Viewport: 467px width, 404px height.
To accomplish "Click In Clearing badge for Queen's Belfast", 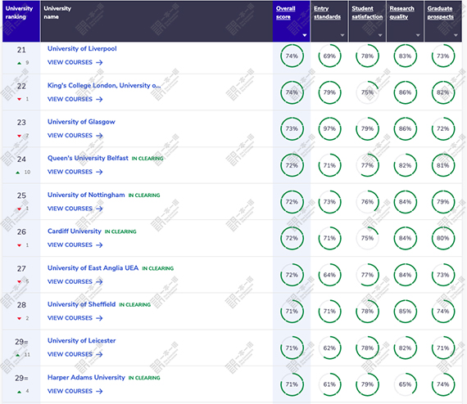I will [147, 159].
